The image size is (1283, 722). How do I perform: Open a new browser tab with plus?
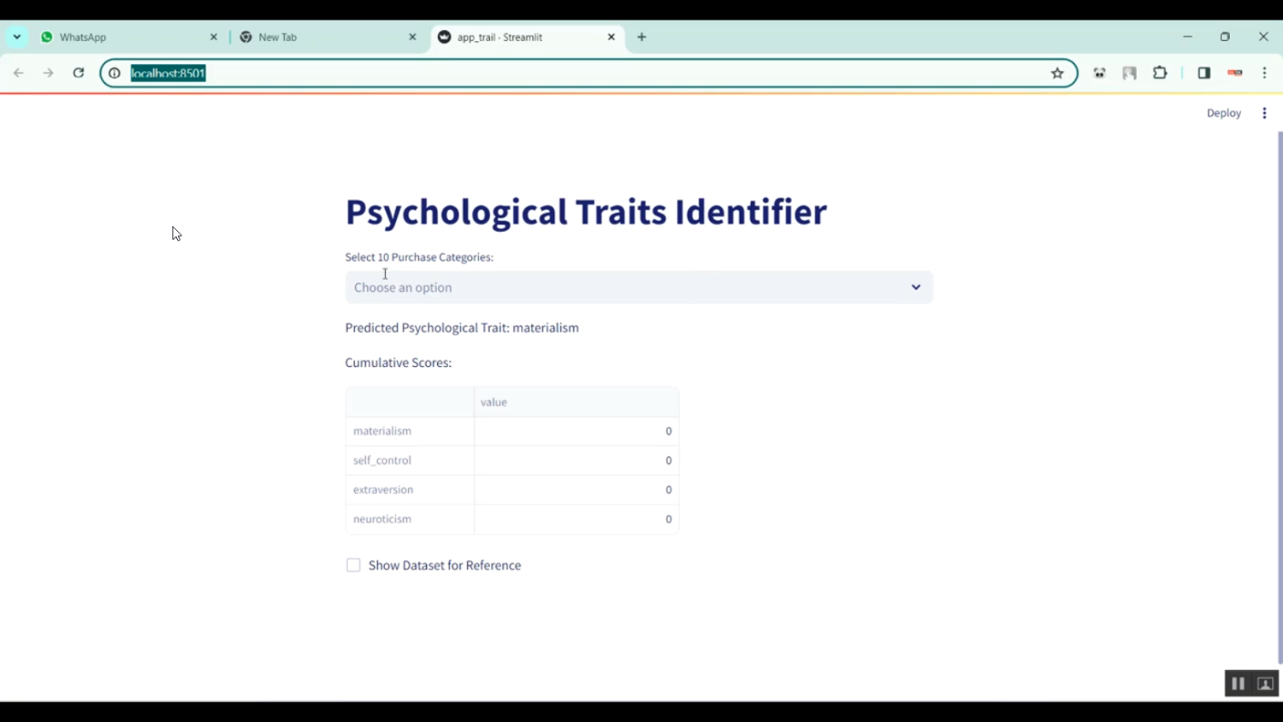tap(641, 37)
